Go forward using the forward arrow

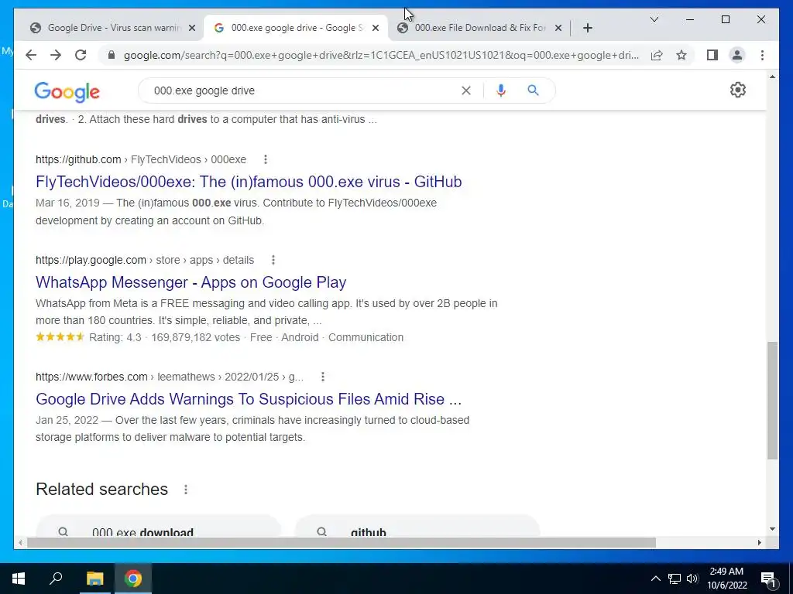(56, 55)
